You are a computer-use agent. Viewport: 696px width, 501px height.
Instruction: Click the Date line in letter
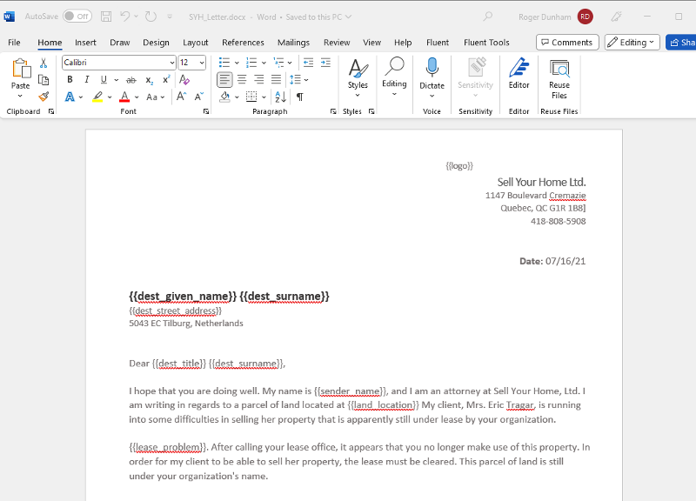point(552,261)
